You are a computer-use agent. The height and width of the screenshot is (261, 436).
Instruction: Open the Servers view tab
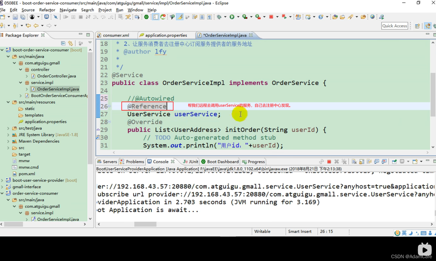[x=107, y=162]
